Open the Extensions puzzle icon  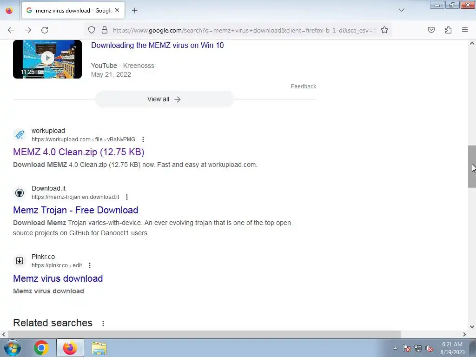[449, 30]
